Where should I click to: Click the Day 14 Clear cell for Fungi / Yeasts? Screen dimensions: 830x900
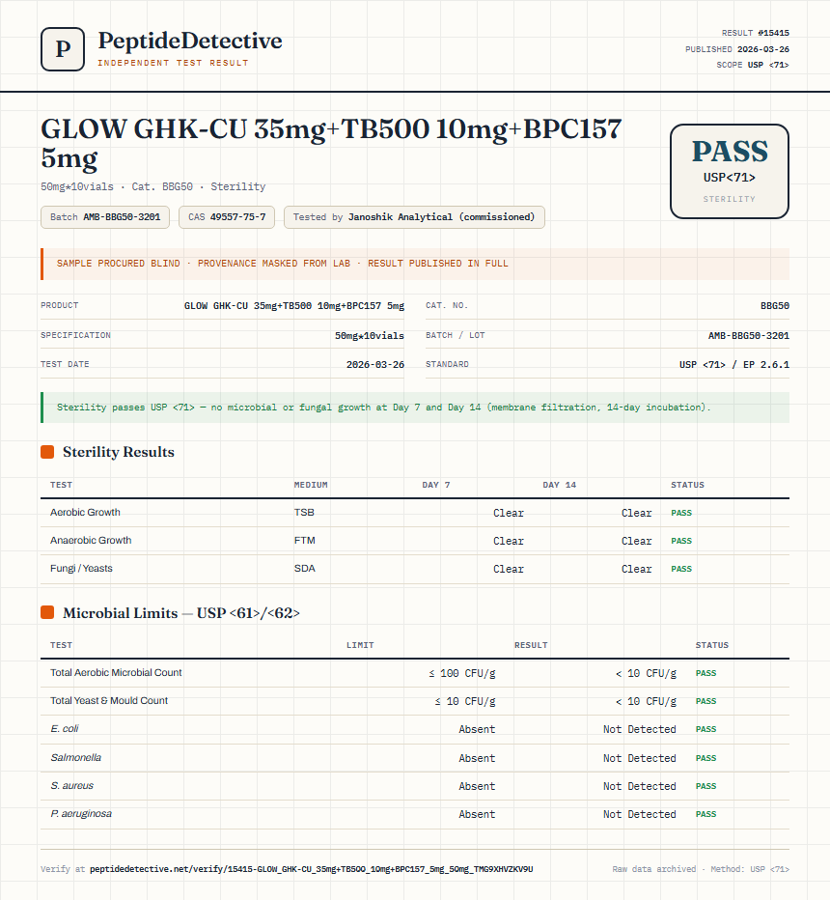pos(637,570)
